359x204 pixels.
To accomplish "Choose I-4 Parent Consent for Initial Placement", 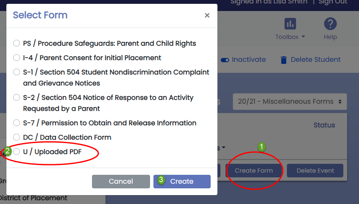I will 17,58.
